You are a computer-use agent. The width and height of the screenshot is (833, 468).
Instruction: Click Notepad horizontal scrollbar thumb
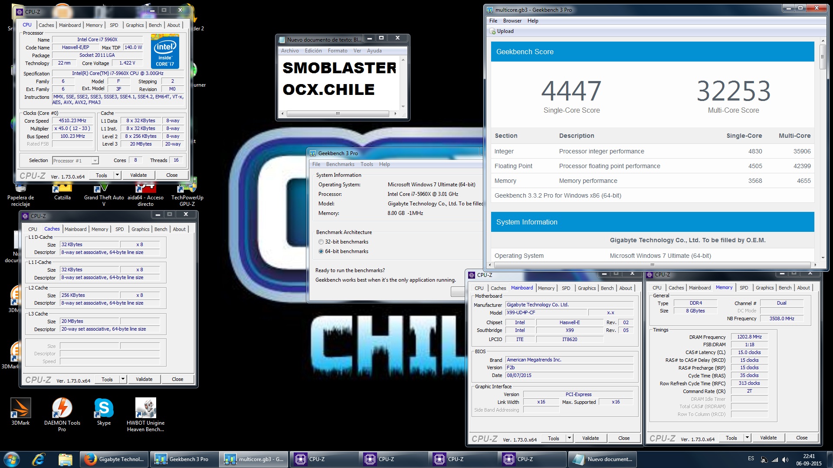point(338,114)
